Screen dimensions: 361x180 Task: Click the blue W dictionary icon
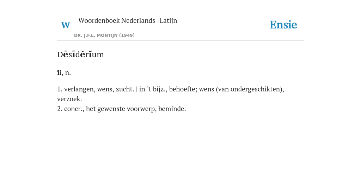65,25
